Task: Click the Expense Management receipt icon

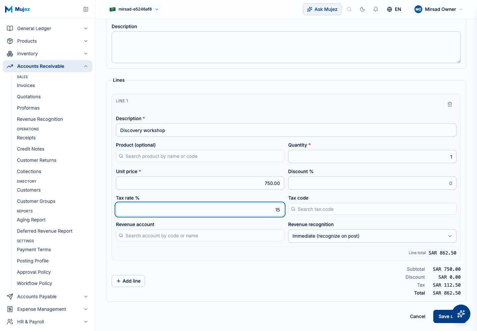Action: tap(10, 309)
